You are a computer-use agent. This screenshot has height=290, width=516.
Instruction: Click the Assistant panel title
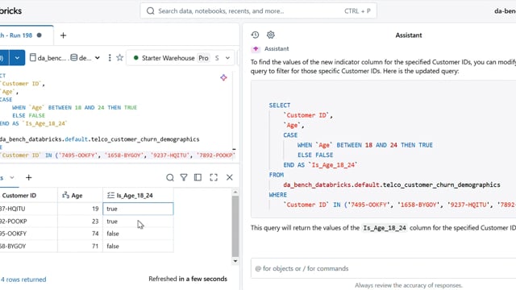pos(409,35)
